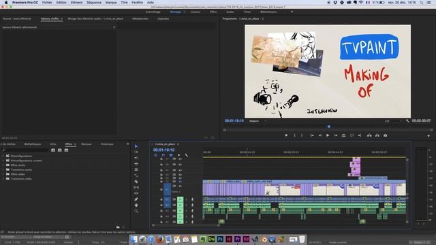The image size is (436, 245).
Task: Open Firefox from the dock
Action: coord(159,239)
